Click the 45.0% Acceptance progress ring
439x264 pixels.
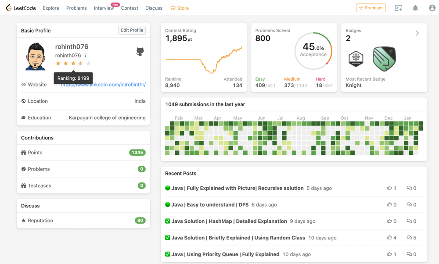click(x=313, y=51)
